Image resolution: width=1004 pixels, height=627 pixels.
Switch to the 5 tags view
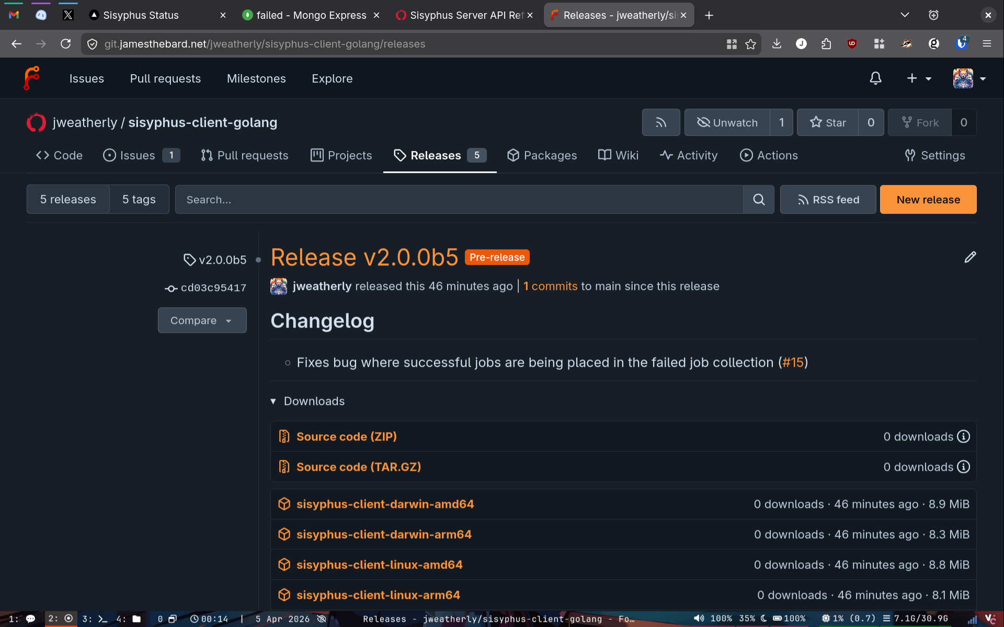tap(139, 200)
